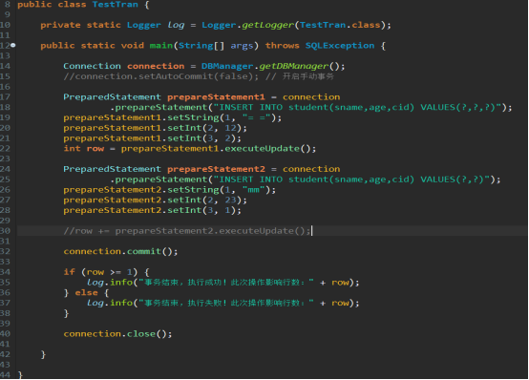Click the INSERT statement with VALUES(?,?,?)

360,107
